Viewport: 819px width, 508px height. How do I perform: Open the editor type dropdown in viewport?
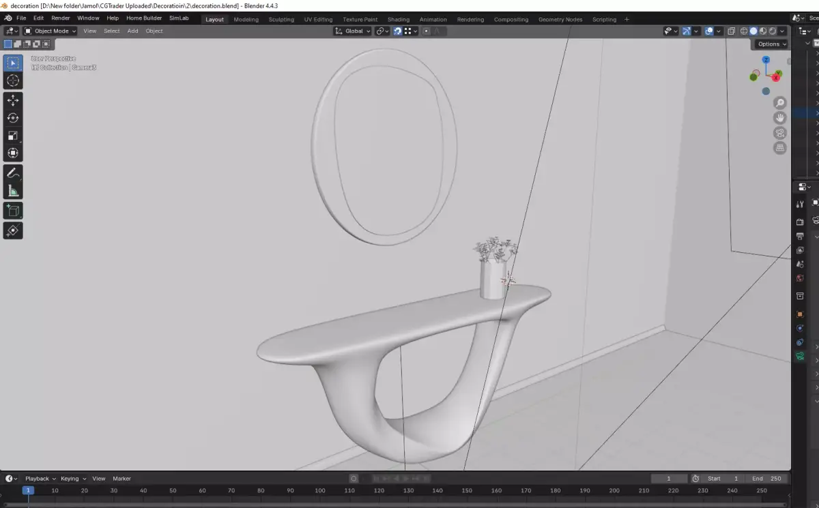12,31
